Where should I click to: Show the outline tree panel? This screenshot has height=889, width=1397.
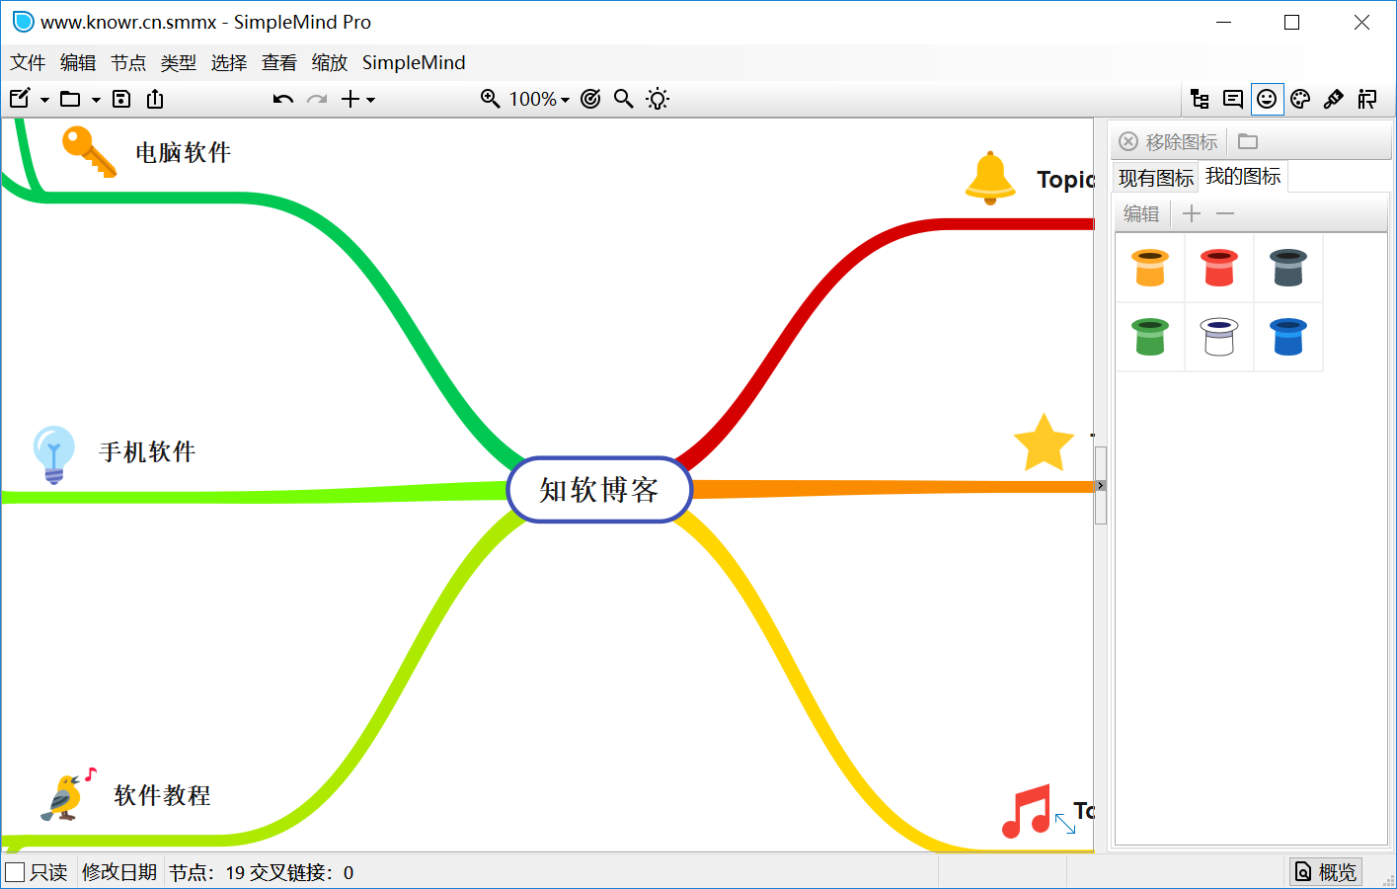click(1200, 99)
